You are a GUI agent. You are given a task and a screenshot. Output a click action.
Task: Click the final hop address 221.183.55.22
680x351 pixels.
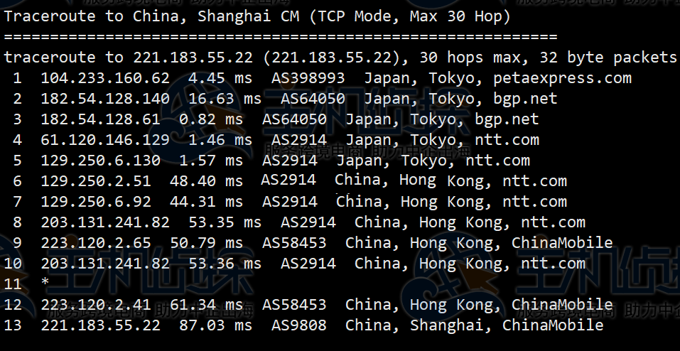[101, 325]
